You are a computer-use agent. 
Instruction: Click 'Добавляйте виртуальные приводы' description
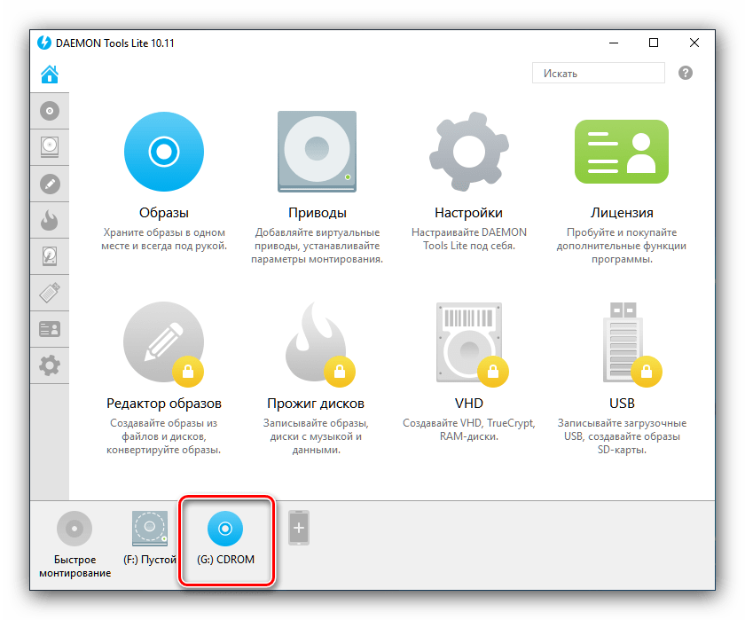click(x=317, y=246)
